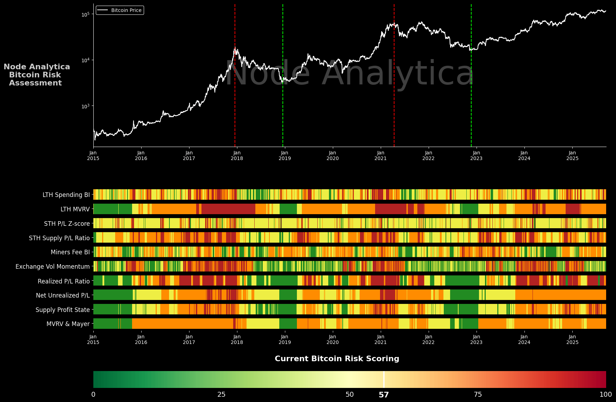The image size is (616, 402).
Task: Select the Supply Profit State label
Action: (x=62, y=310)
